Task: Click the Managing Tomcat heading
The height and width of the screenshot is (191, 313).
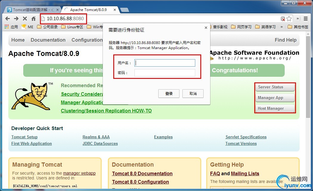Action: point(37,165)
